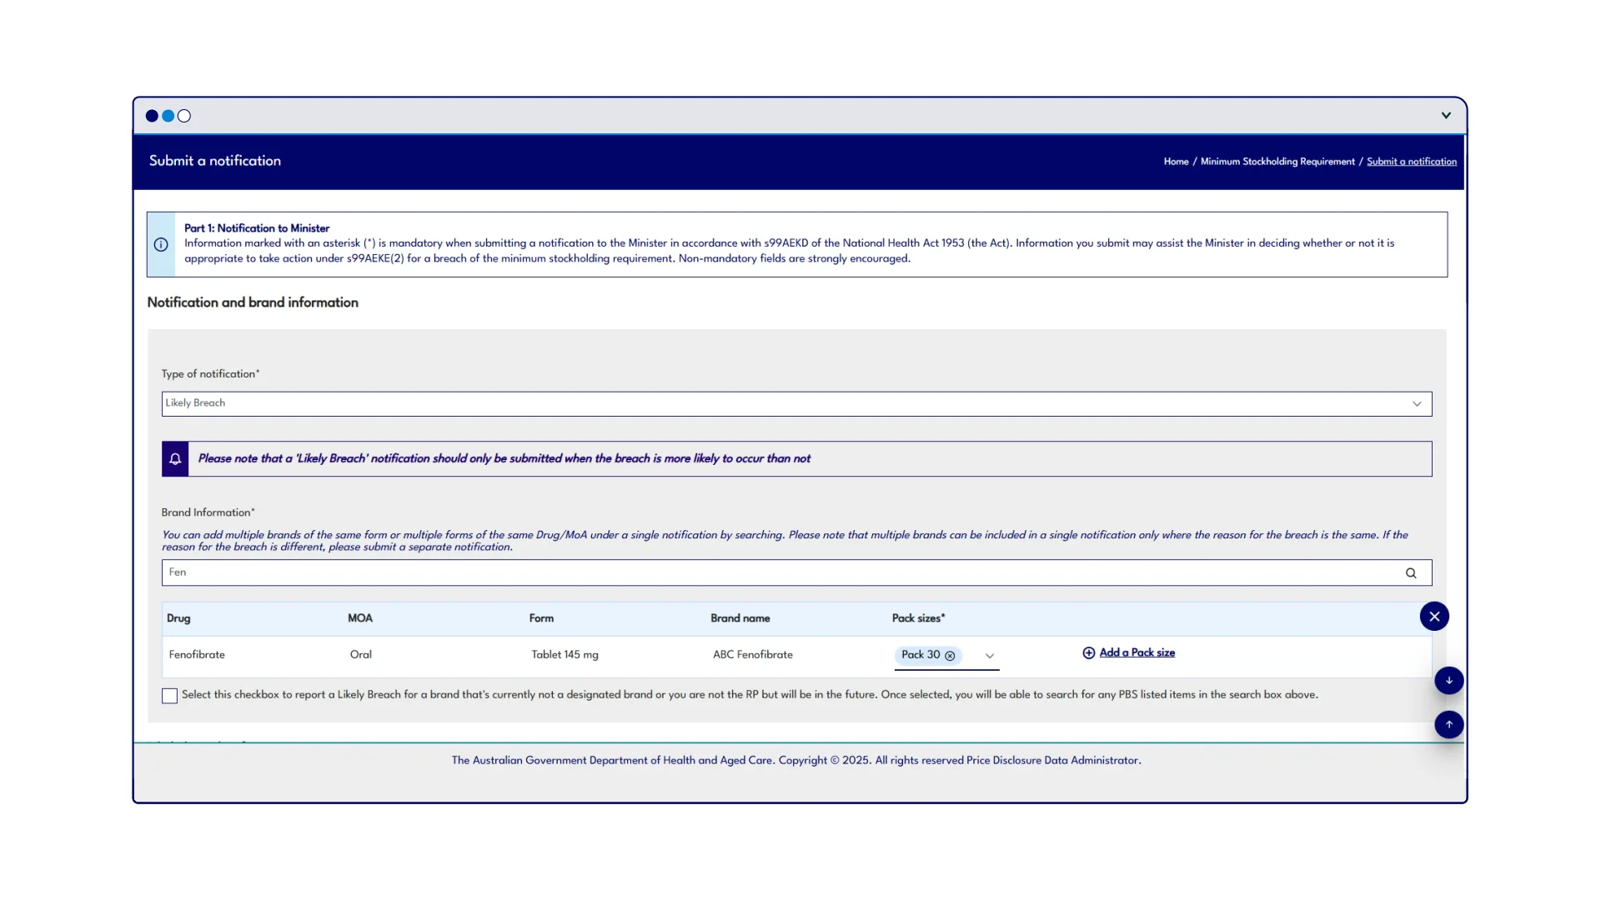Image resolution: width=1601 pixels, height=900 pixels.
Task: Select the Pack 30 pill in the Pack sizes column
Action: (x=921, y=656)
